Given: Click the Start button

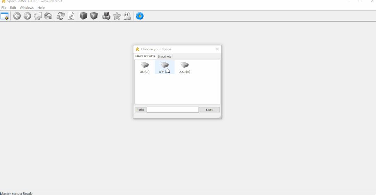Looking at the screenshot, I should click(x=209, y=110).
